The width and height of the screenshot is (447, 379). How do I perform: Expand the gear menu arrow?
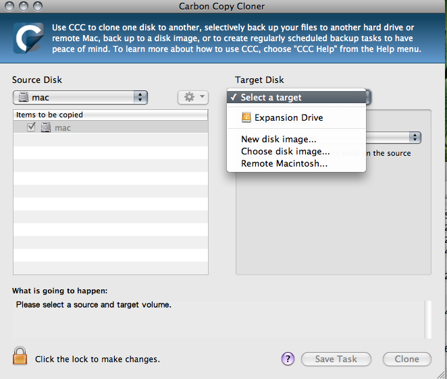202,96
